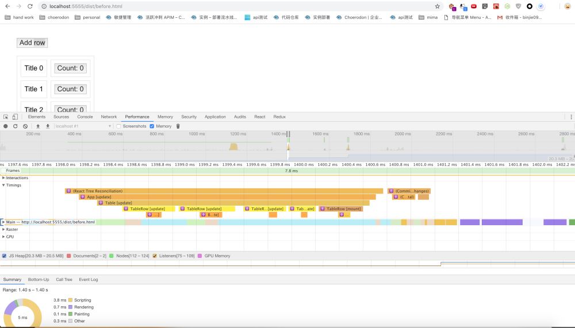Click the reload and profile page icon
The width and height of the screenshot is (575, 328).
16,126
